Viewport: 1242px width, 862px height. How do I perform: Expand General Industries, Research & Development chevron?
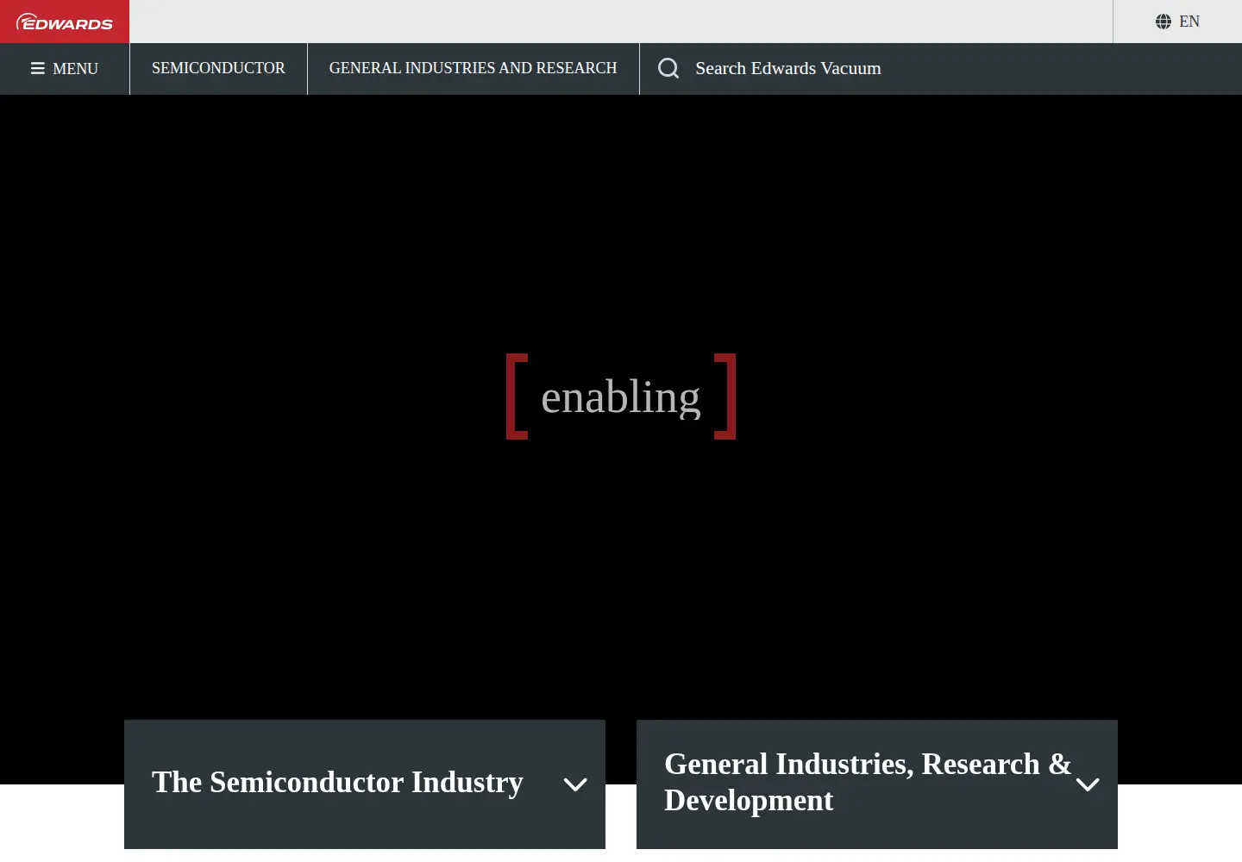click(x=1088, y=784)
